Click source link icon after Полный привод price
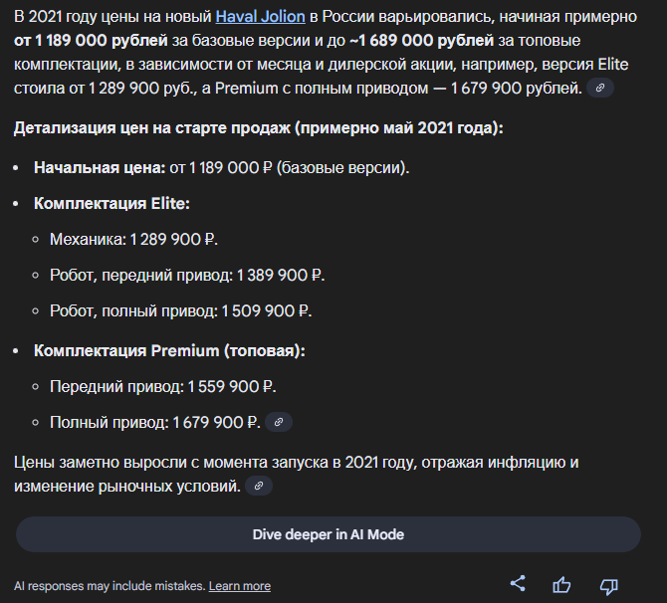This screenshot has height=603, width=667. pos(279,422)
